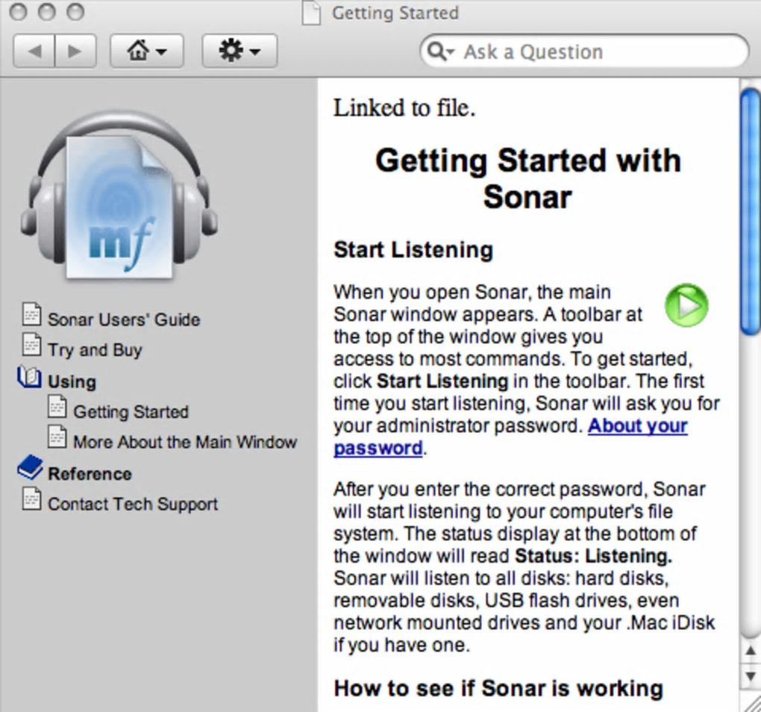Click the Linked to file. text
Viewport: 761px width, 712px height.
[404, 107]
